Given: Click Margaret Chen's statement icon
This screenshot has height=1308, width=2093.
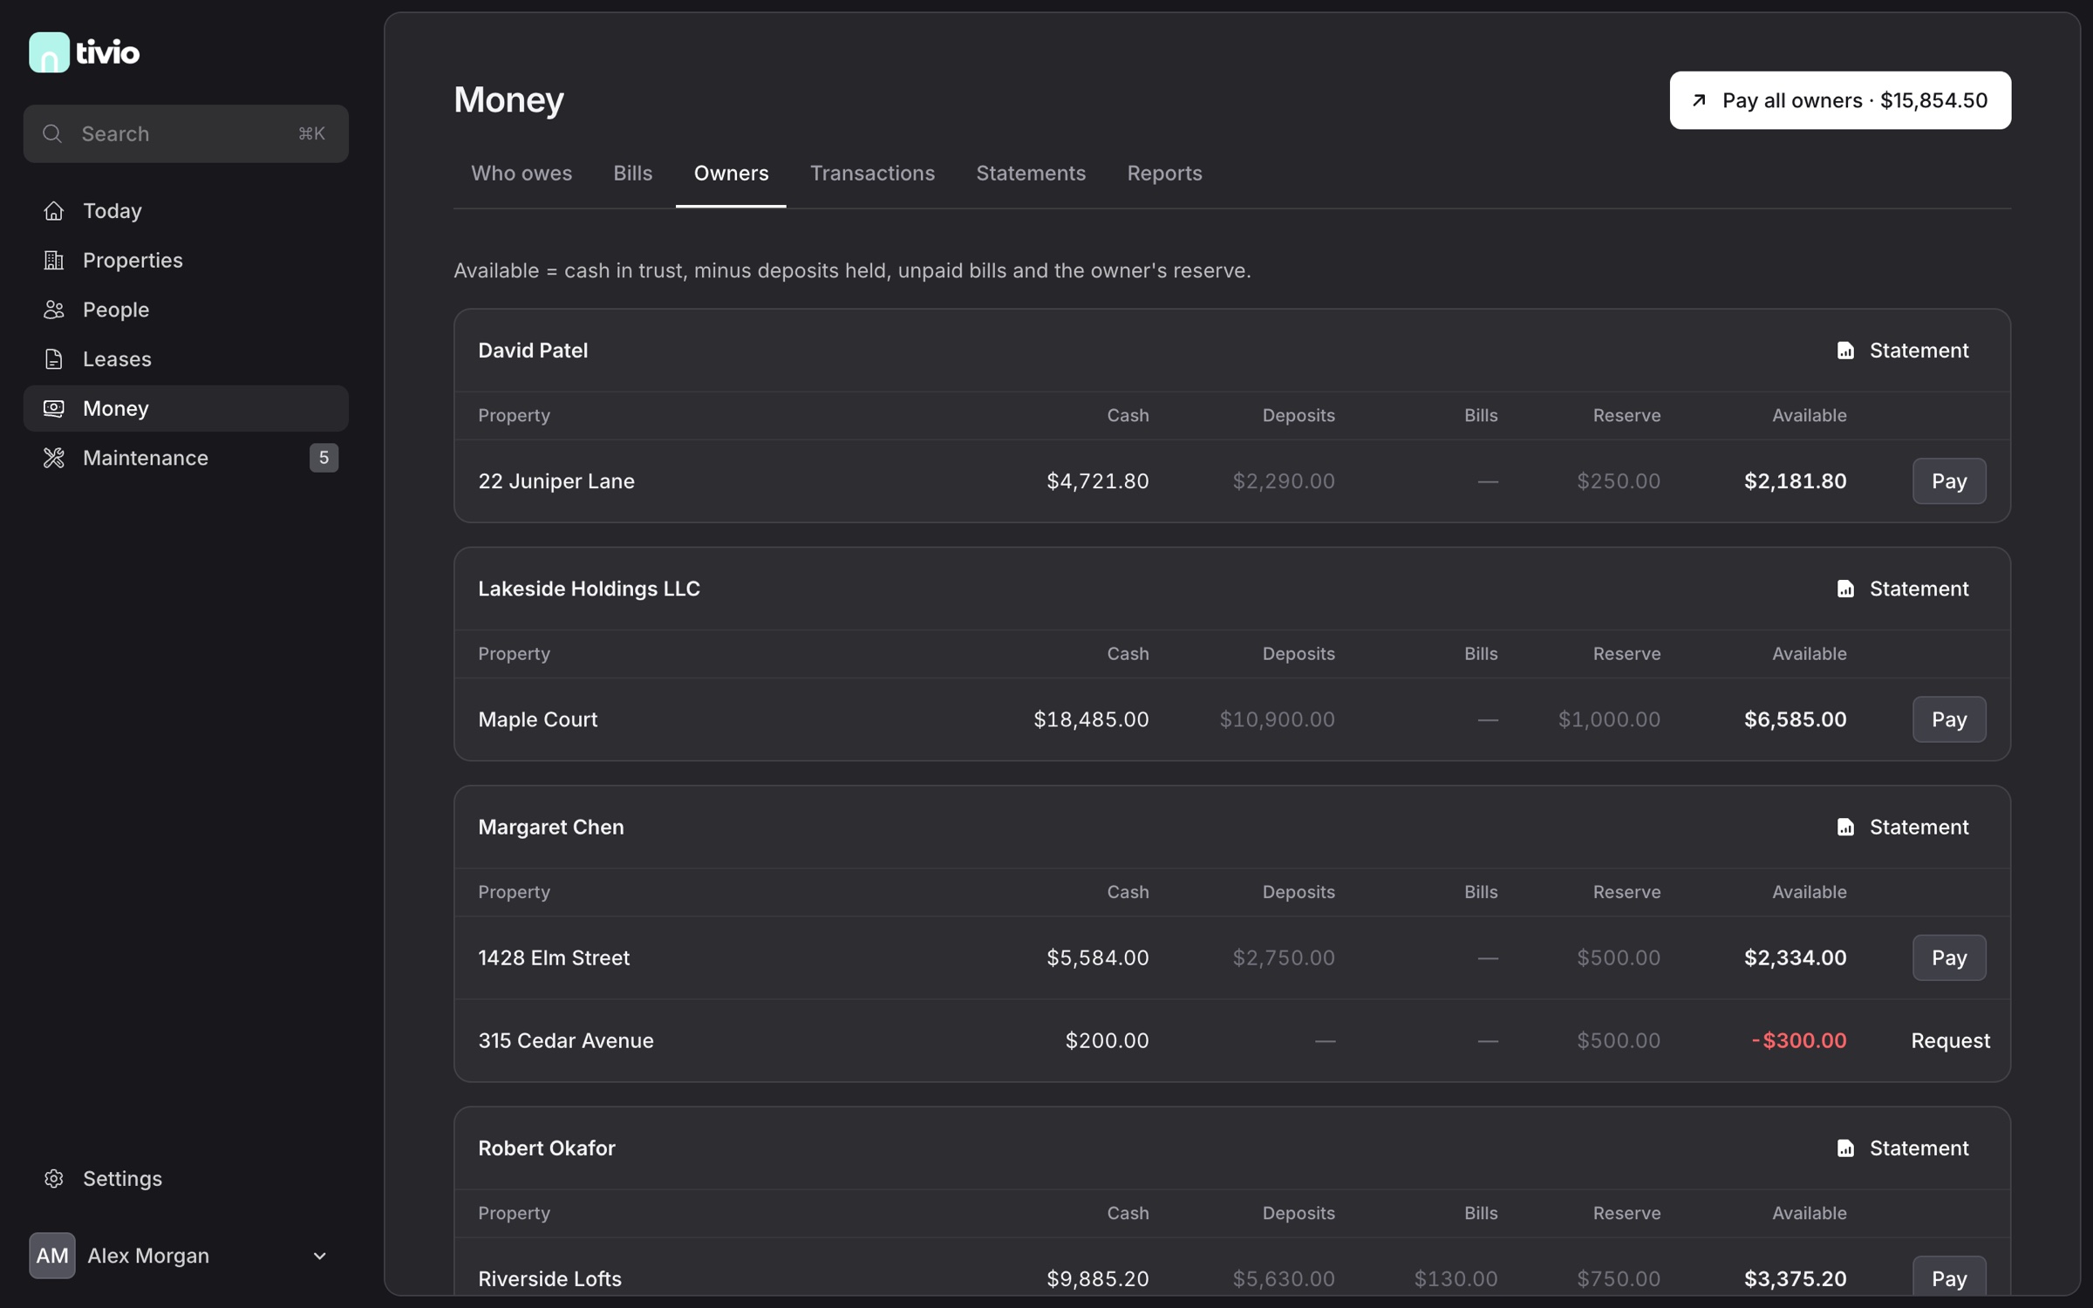Looking at the screenshot, I should point(1845,827).
